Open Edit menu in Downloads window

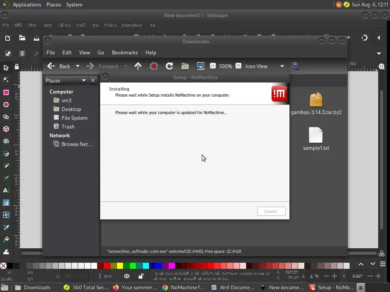[x=67, y=52]
